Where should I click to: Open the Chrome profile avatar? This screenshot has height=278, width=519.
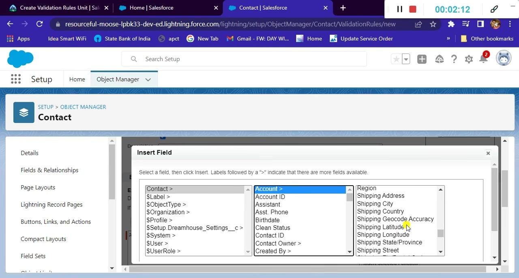(495, 24)
